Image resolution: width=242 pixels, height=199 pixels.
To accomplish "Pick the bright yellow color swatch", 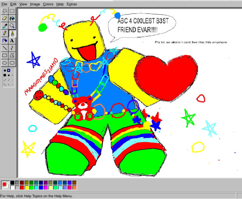I will click(x=27, y=187).
